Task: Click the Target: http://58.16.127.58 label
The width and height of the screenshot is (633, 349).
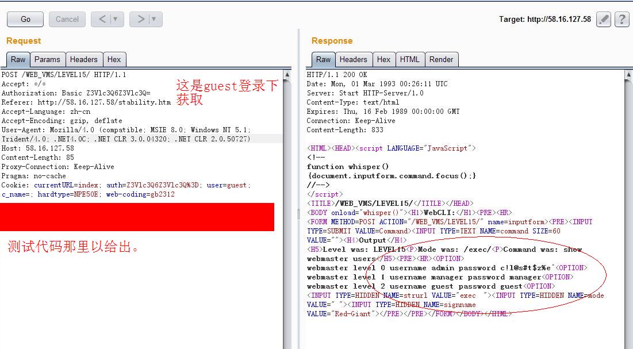Action: 544,19
